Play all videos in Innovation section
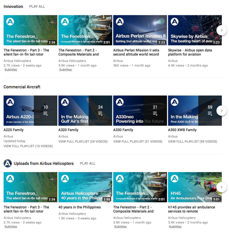This screenshot has height=232, width=229. (x=37, y=6)
